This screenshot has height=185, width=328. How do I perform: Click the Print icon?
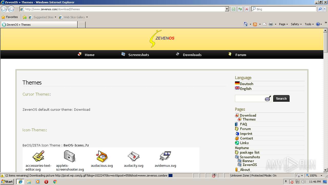click(271, 24)
